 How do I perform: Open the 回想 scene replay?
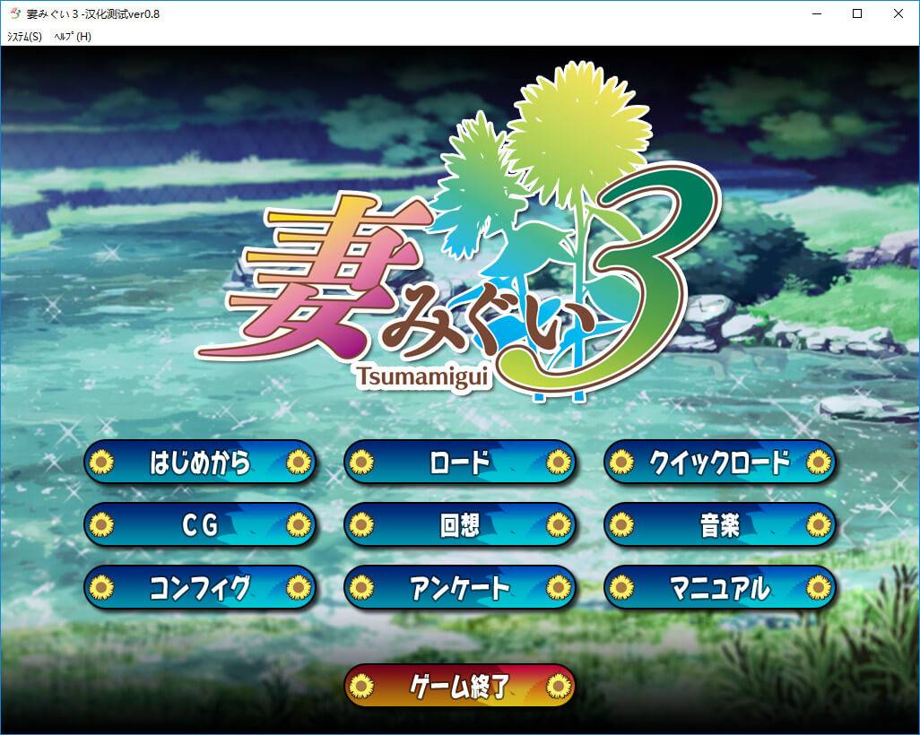(x=460, y=525)
